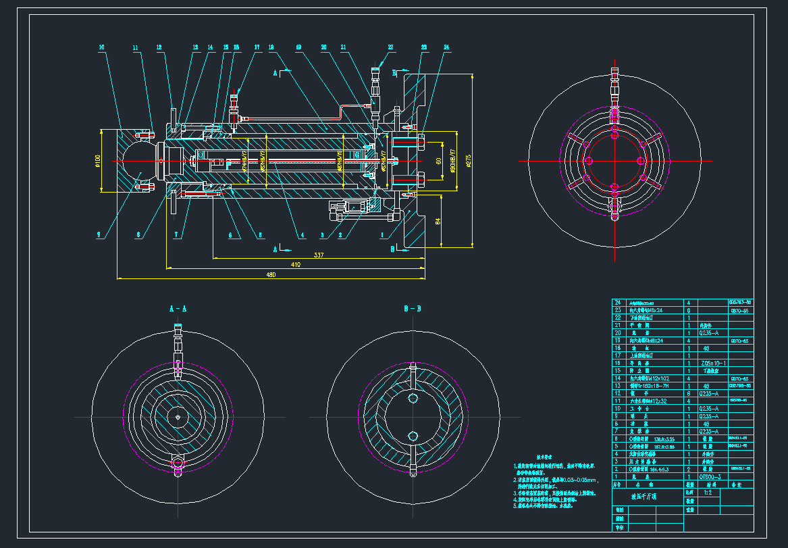Select part balloon number 17
Image resolution: width=788 pixels, height=548 pixels.
pos(257,47)
